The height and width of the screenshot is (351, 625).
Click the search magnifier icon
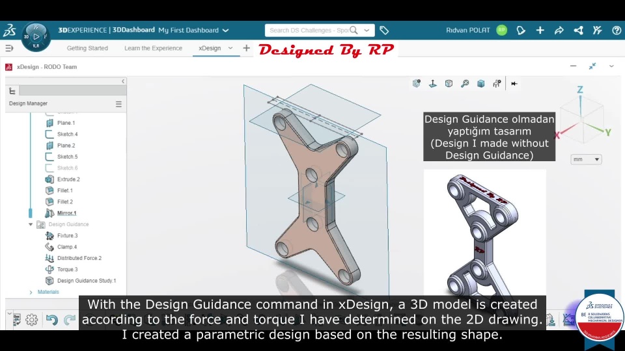point(354,31)
